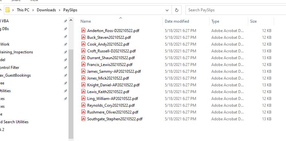This screenshot has width=286, height=141.
Task: Open DBs item in navigation pane
Action: [x=5, y=29]
